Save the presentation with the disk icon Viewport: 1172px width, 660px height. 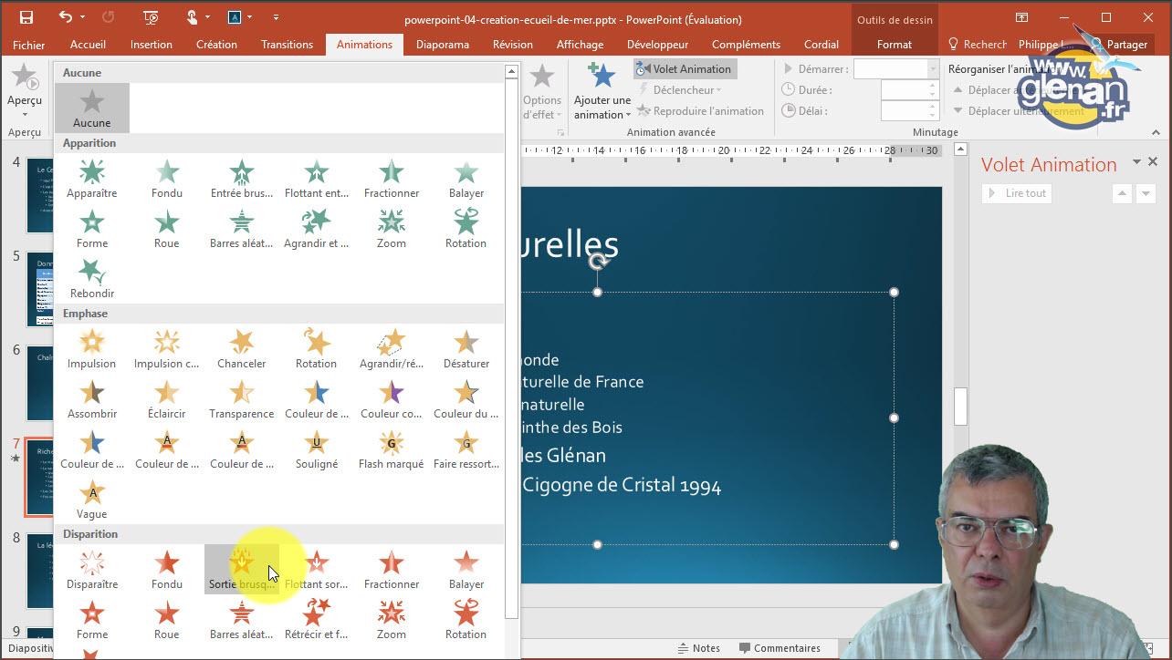point(26,17)
